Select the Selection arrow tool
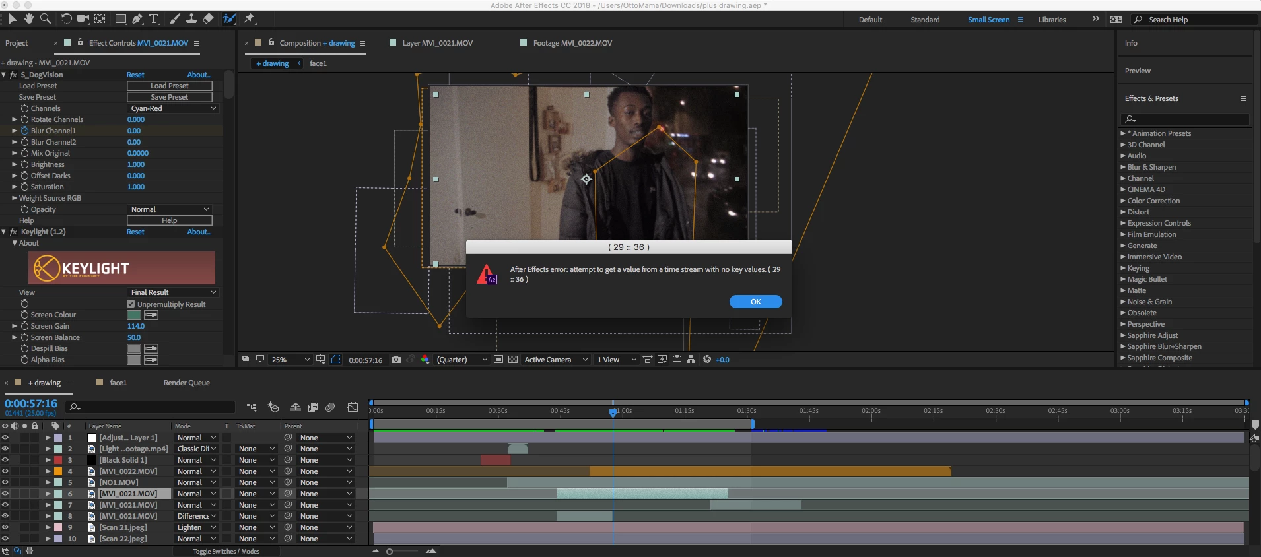 pos(13,19)
